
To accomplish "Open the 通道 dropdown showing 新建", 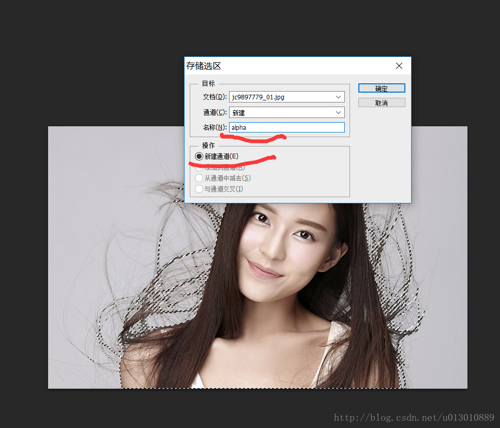I will point(286,112).
